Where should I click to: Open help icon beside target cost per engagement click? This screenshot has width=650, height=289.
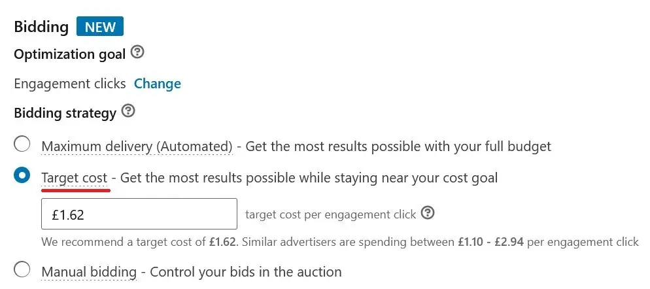coord(428,213)
